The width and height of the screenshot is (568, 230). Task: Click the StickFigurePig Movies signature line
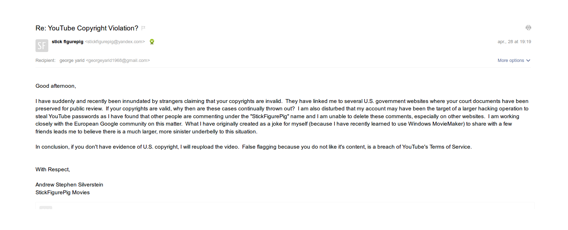pos(62,192)
